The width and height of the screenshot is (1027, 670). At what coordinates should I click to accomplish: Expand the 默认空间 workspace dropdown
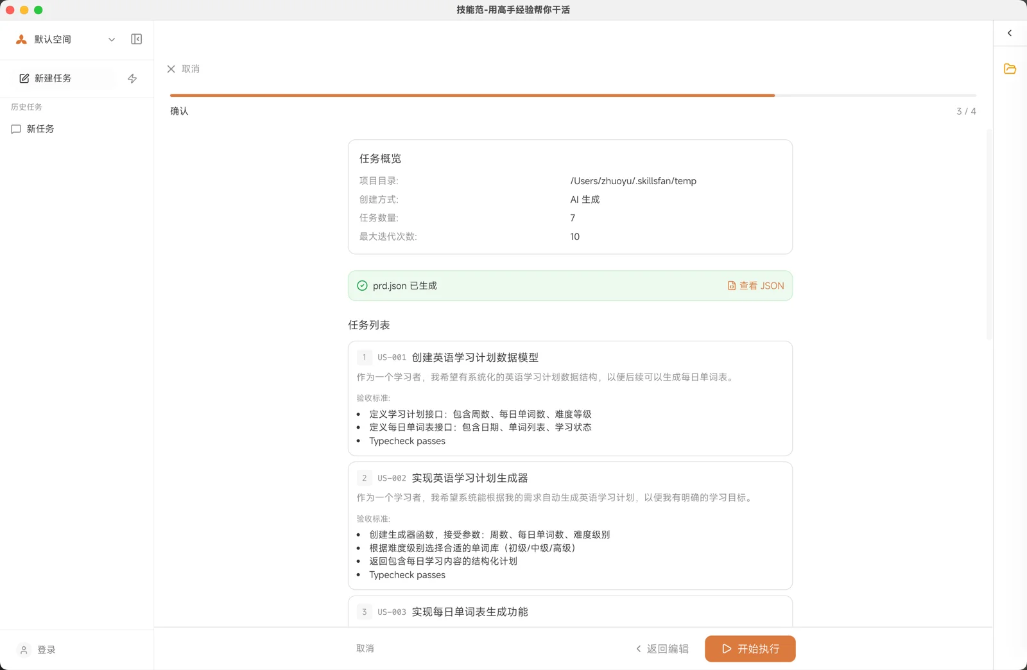[x=112, y=39]
